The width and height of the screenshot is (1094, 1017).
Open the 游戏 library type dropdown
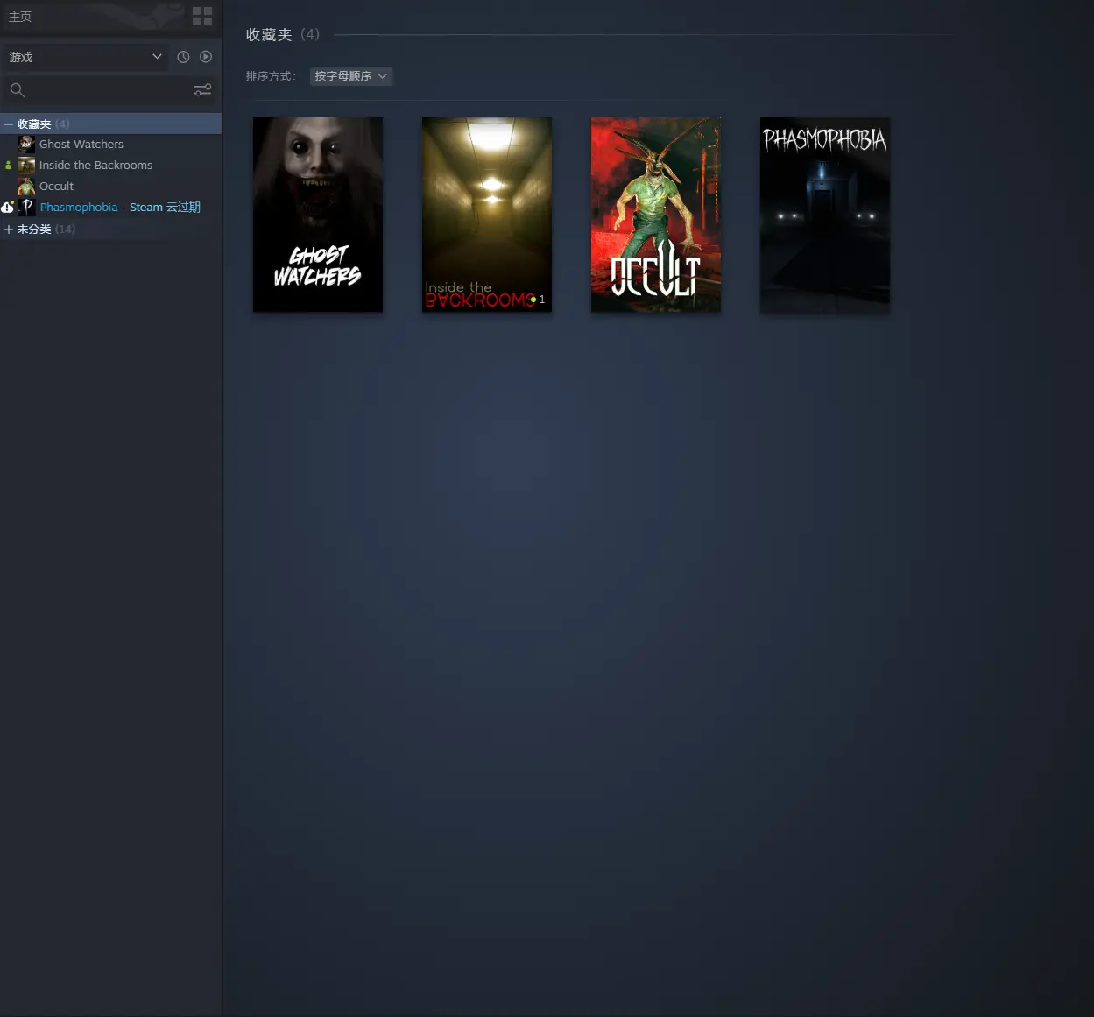pos(85,57)
